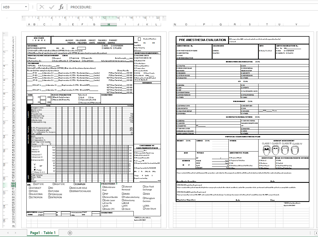
Task: Tick the MACULAR HOLE checkbox
Action: pos(70,188)
